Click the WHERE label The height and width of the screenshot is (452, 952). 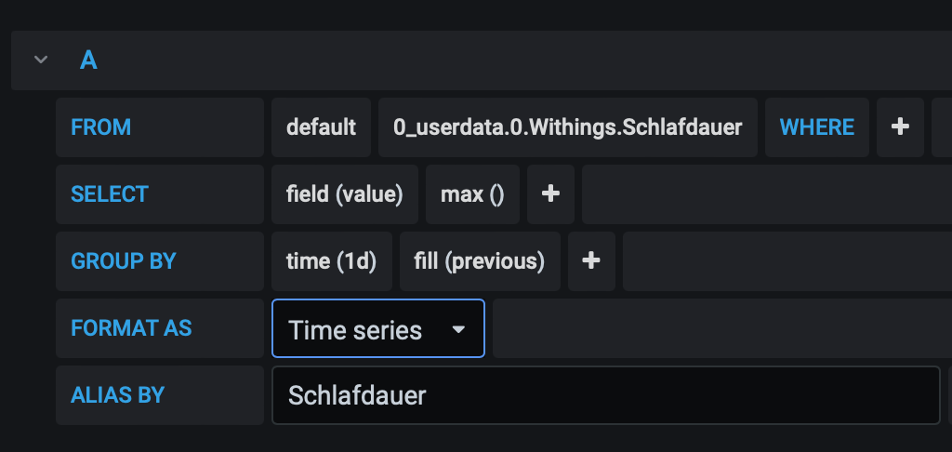[816, 127]
